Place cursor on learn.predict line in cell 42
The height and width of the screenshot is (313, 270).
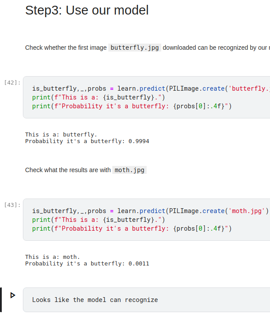132,88
